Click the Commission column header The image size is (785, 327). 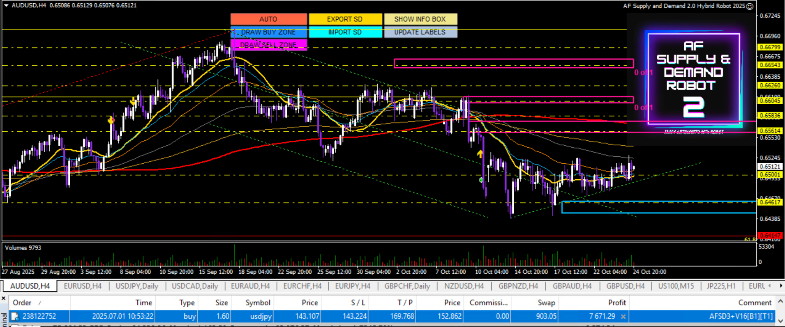click(x=489, y=303)
